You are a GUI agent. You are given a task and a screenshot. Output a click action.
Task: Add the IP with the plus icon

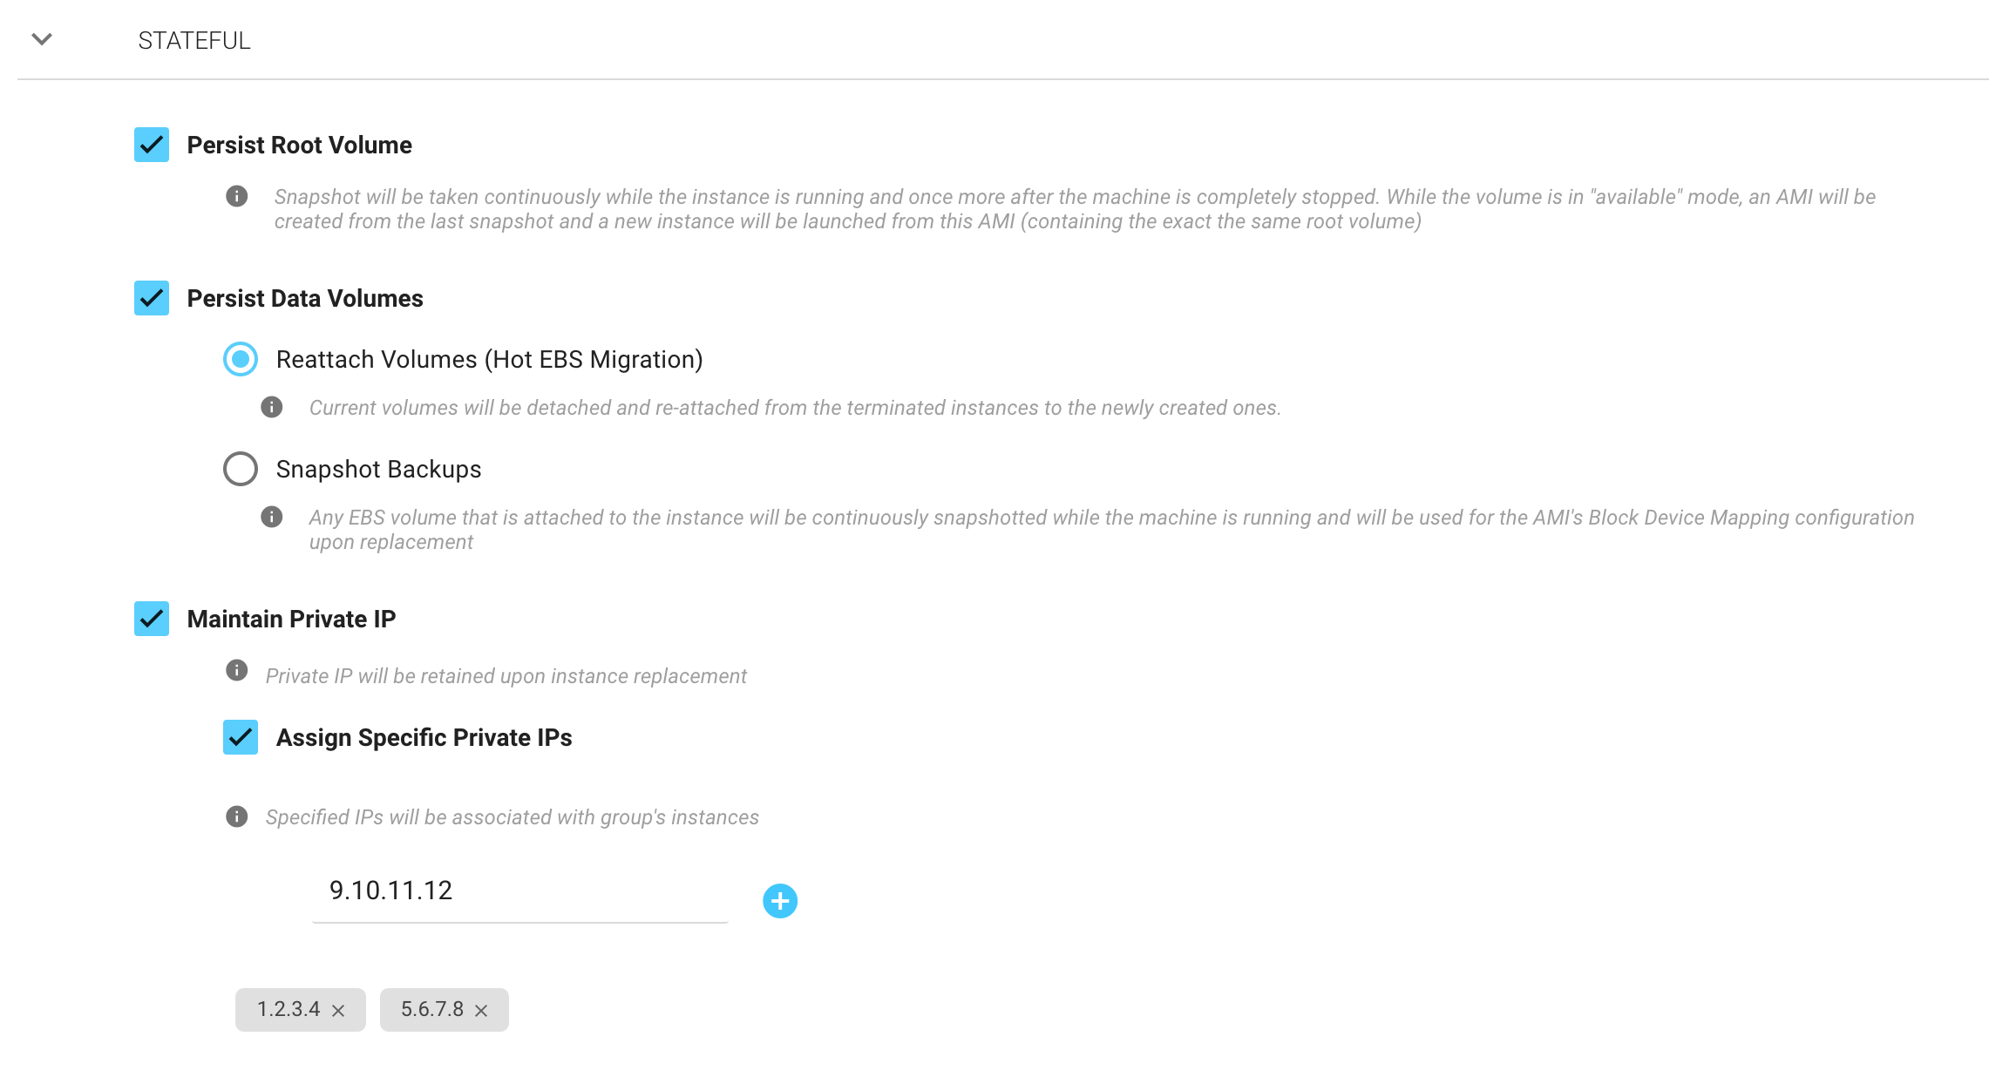pyautogui.click(x=780, y=901)
